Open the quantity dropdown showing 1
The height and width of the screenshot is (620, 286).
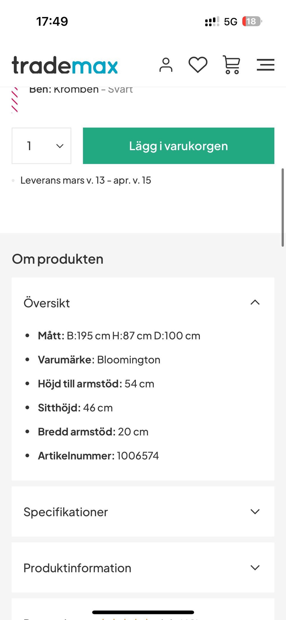pyautogui.click(x=41, y=146)
